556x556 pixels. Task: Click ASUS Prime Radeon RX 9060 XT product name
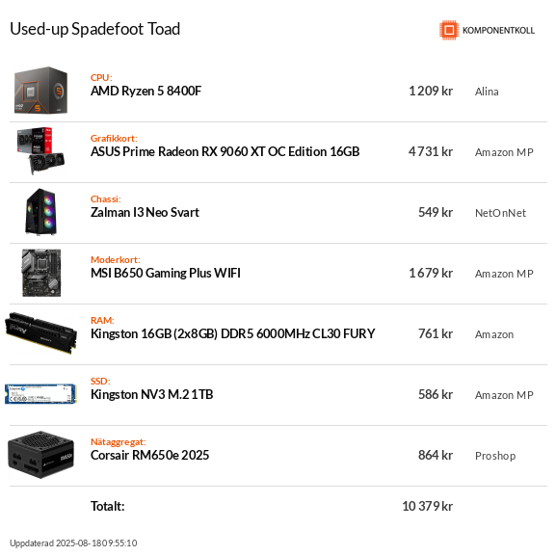tap(225, 151)
